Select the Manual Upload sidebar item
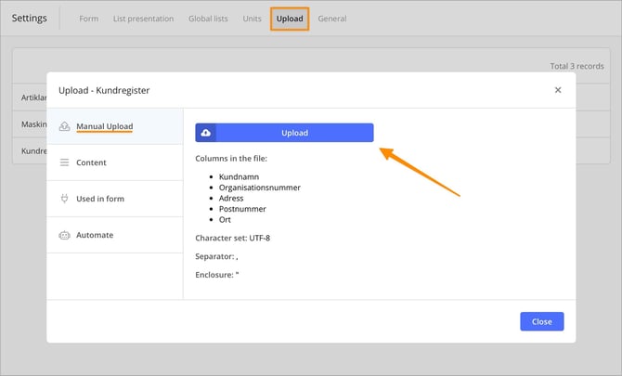This screenshot has width=622, height=376. (x=115, y=126)
